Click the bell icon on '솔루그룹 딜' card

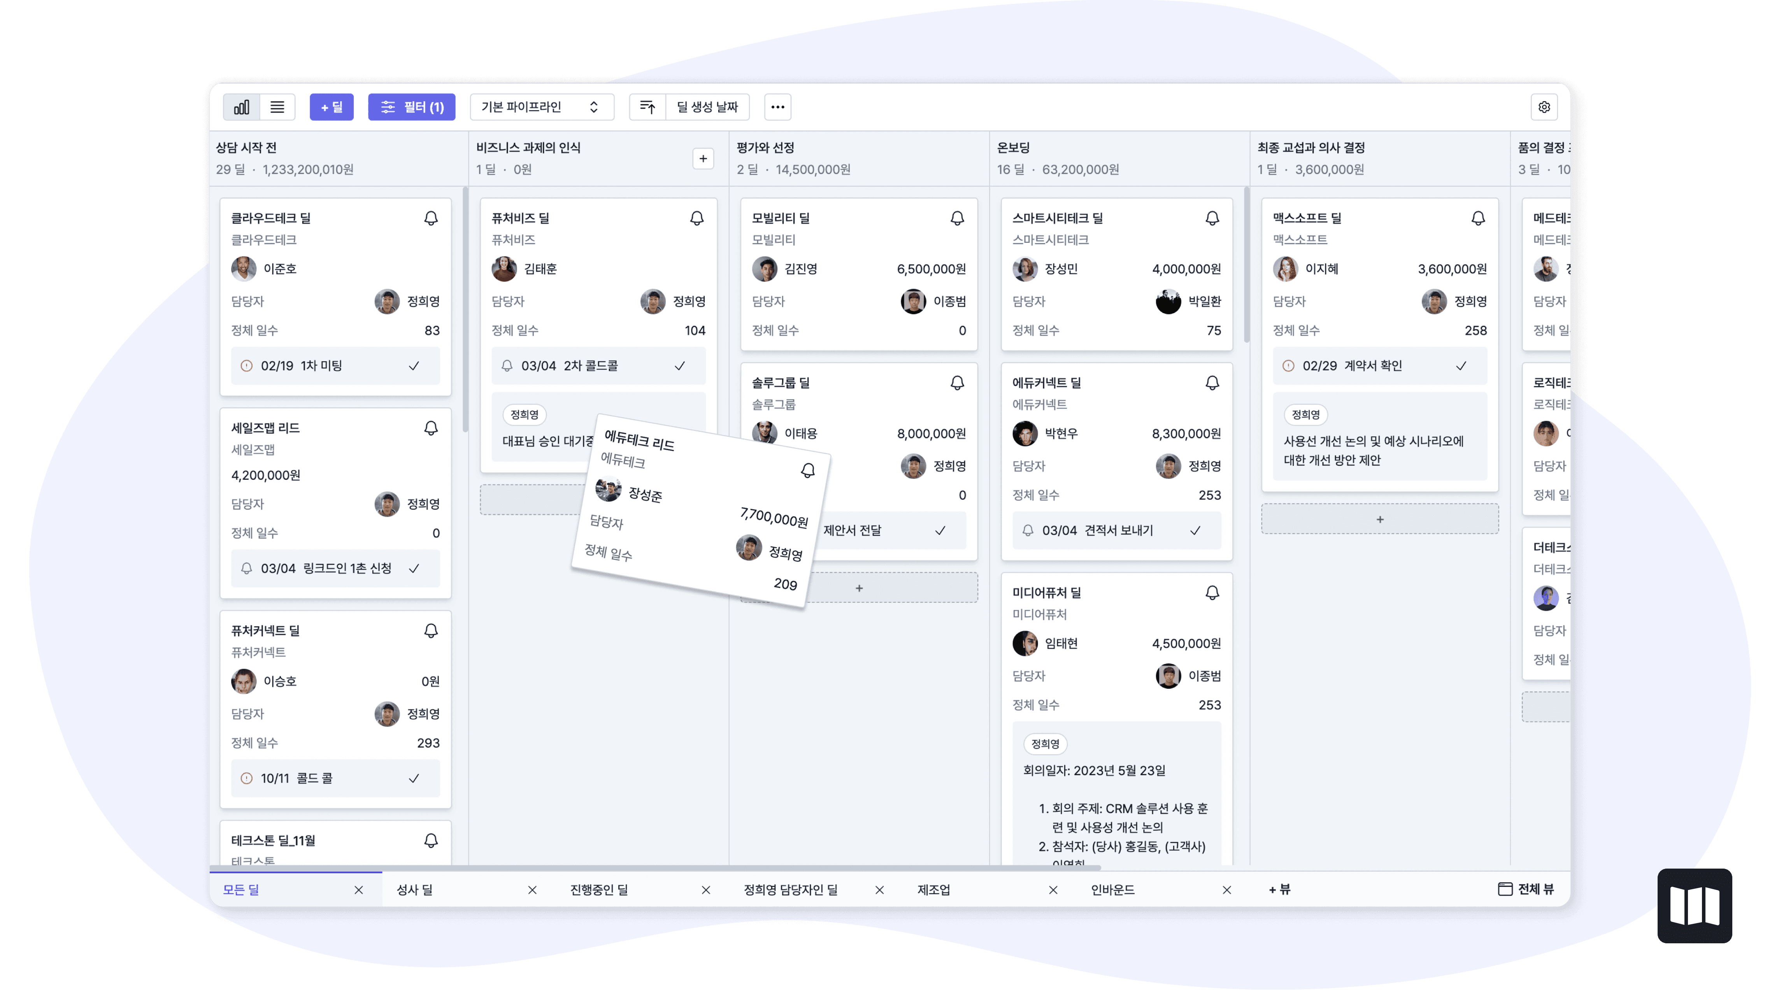[957, 383]
